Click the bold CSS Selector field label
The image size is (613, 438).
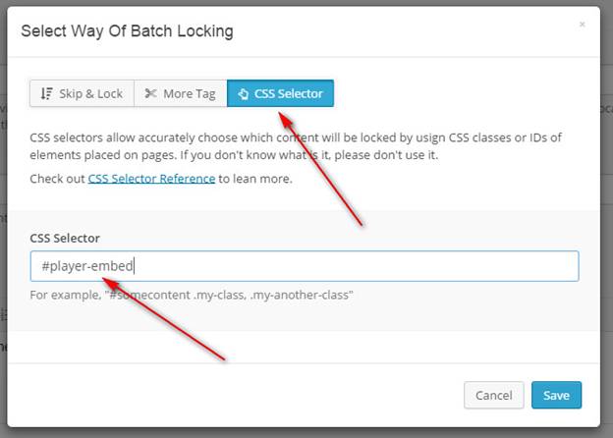click(65, 238)
